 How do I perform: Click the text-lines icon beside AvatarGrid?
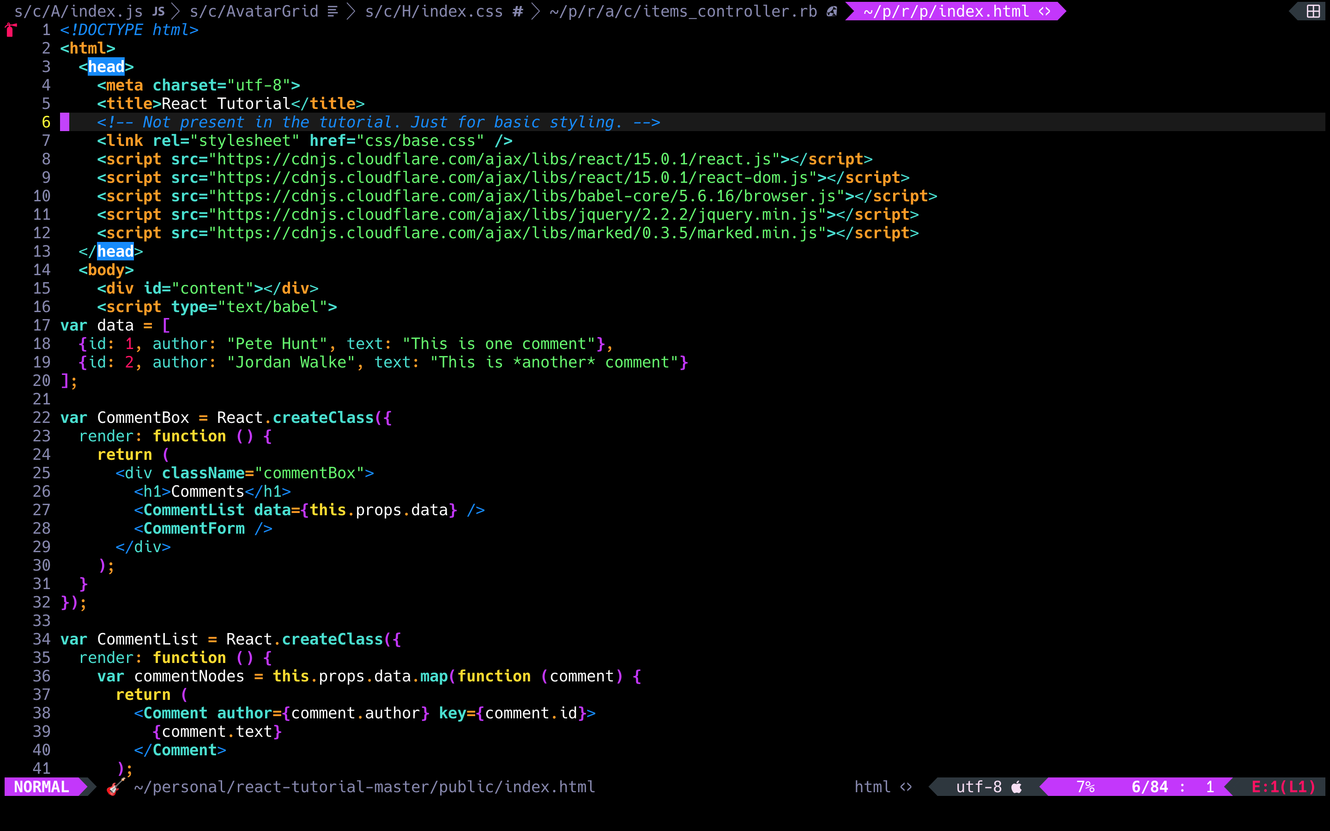tap(332, 11)
